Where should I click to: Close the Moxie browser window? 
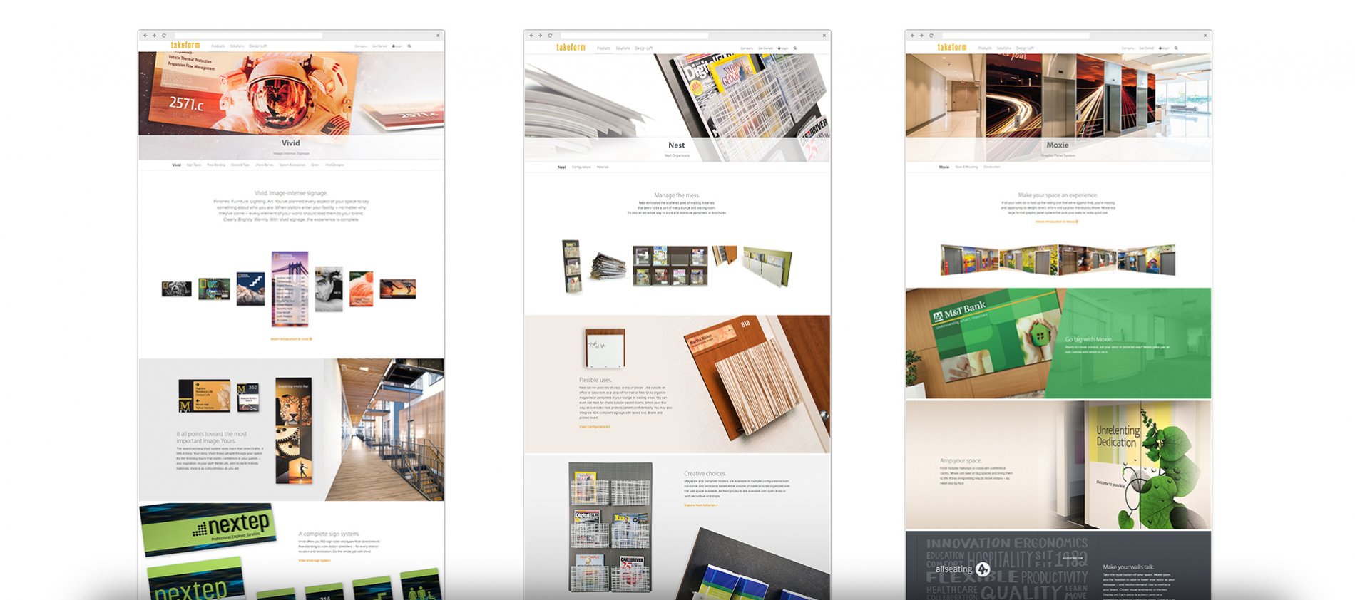pos(1205,36)
